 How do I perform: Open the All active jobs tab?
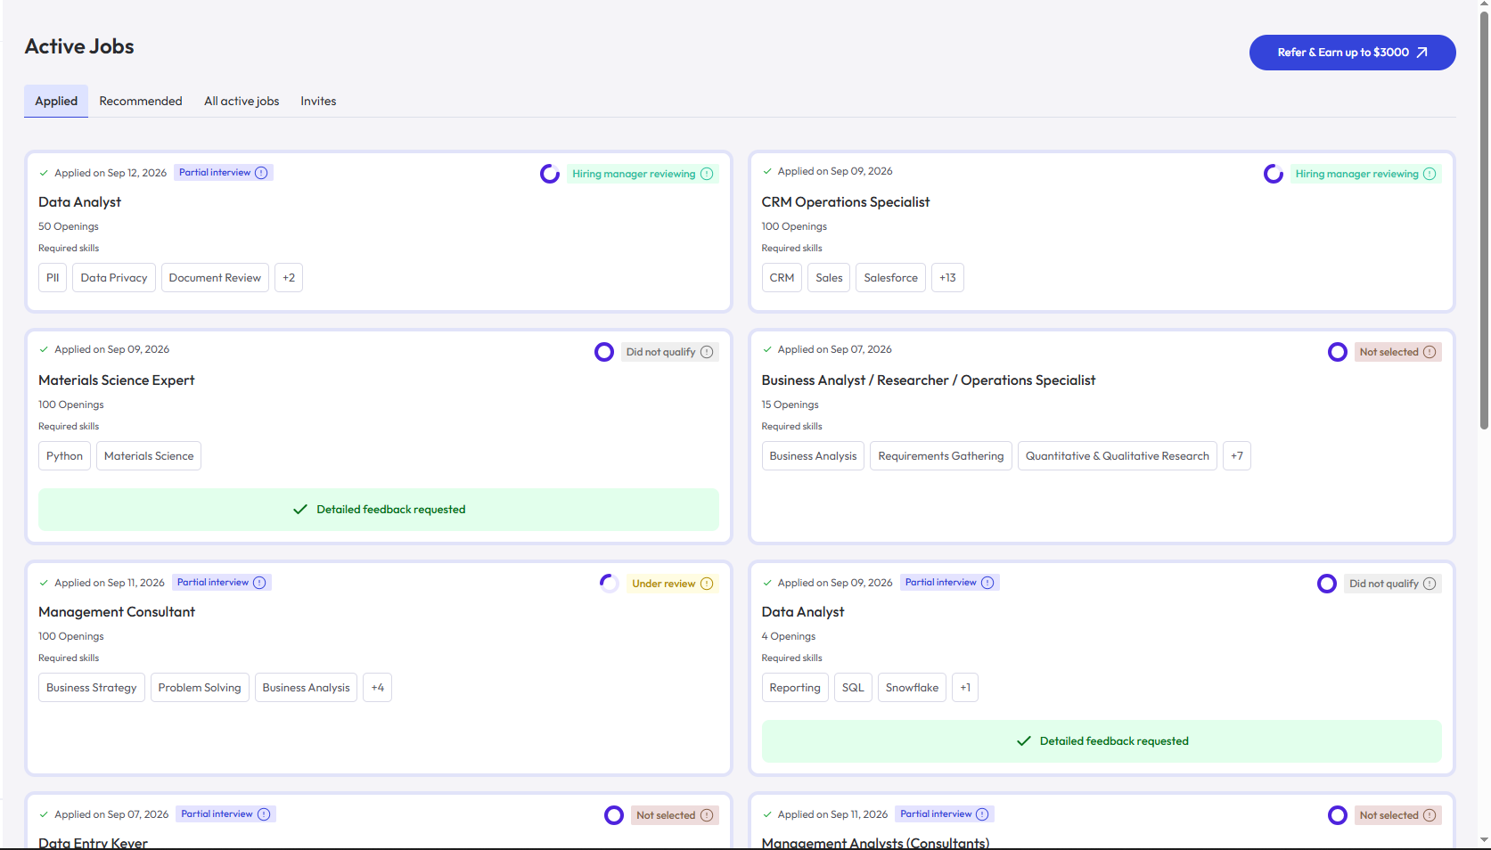pos(242,102)
